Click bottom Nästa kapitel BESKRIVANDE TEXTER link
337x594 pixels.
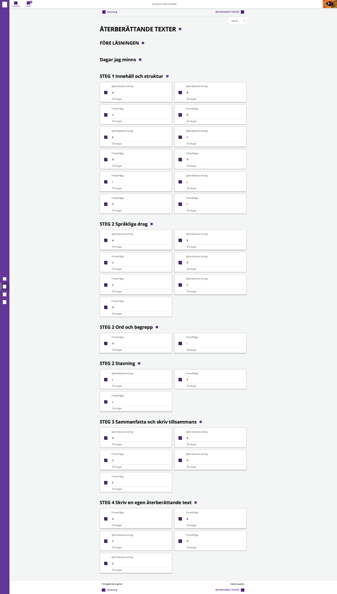coord(230,590)
